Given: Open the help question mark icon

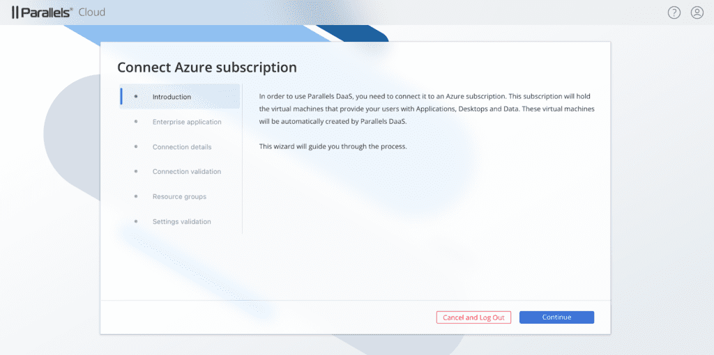Looking at the screenshot, I should pos(674,13).
